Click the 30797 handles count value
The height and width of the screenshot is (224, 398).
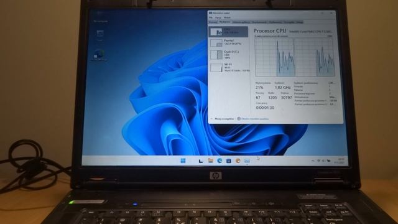pyautogui.click(x=286, y=98)
